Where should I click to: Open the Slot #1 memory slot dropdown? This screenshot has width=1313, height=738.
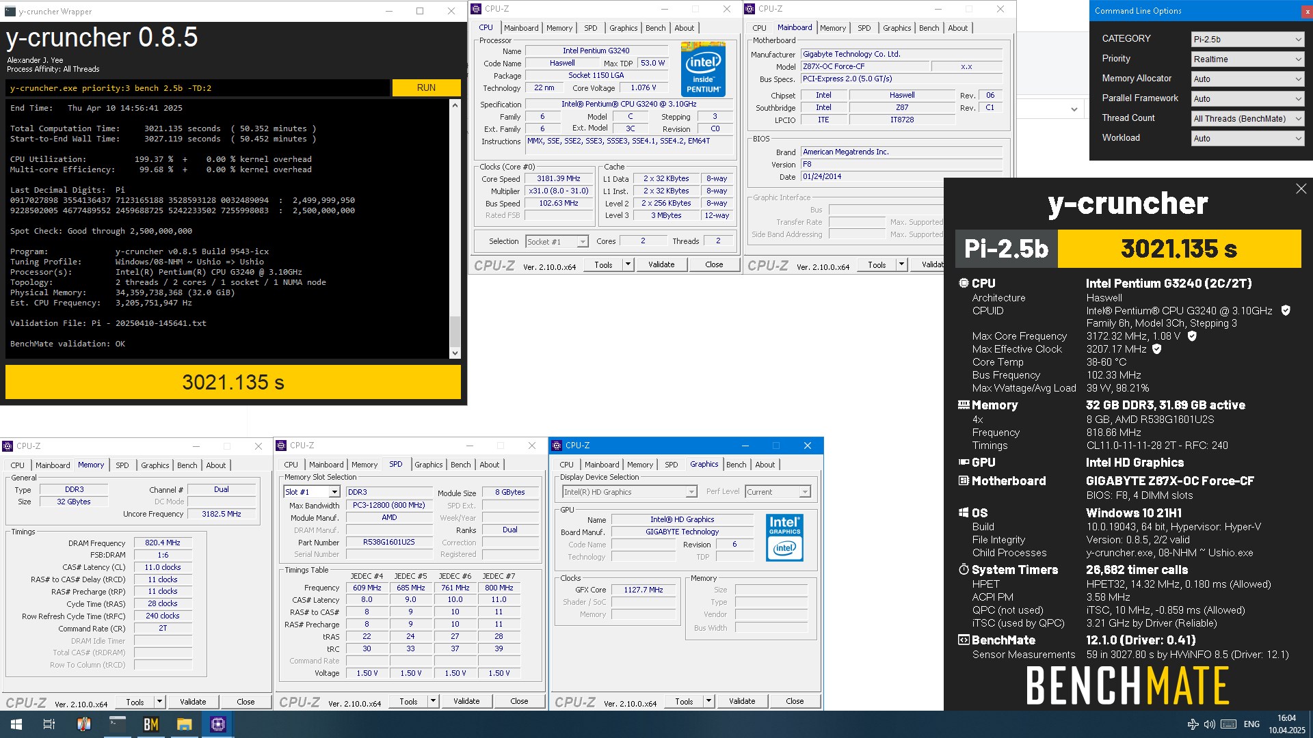312,492
